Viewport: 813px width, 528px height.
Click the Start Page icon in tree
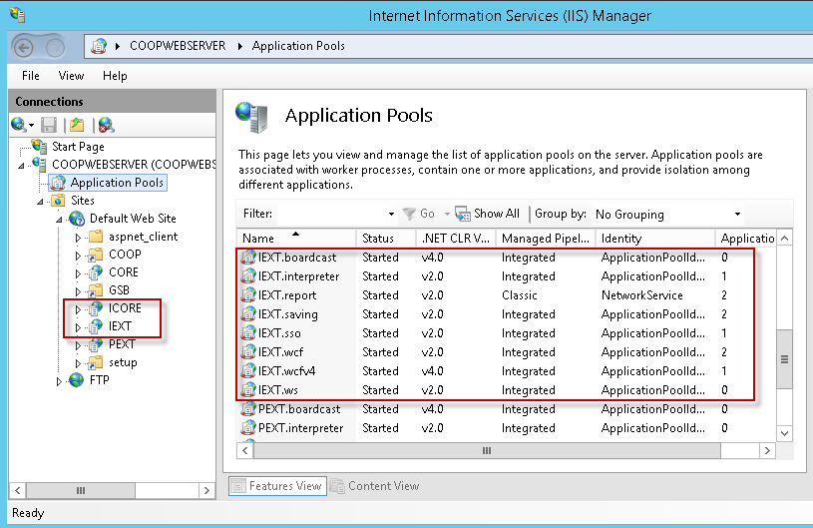click(x=40, y=147)
